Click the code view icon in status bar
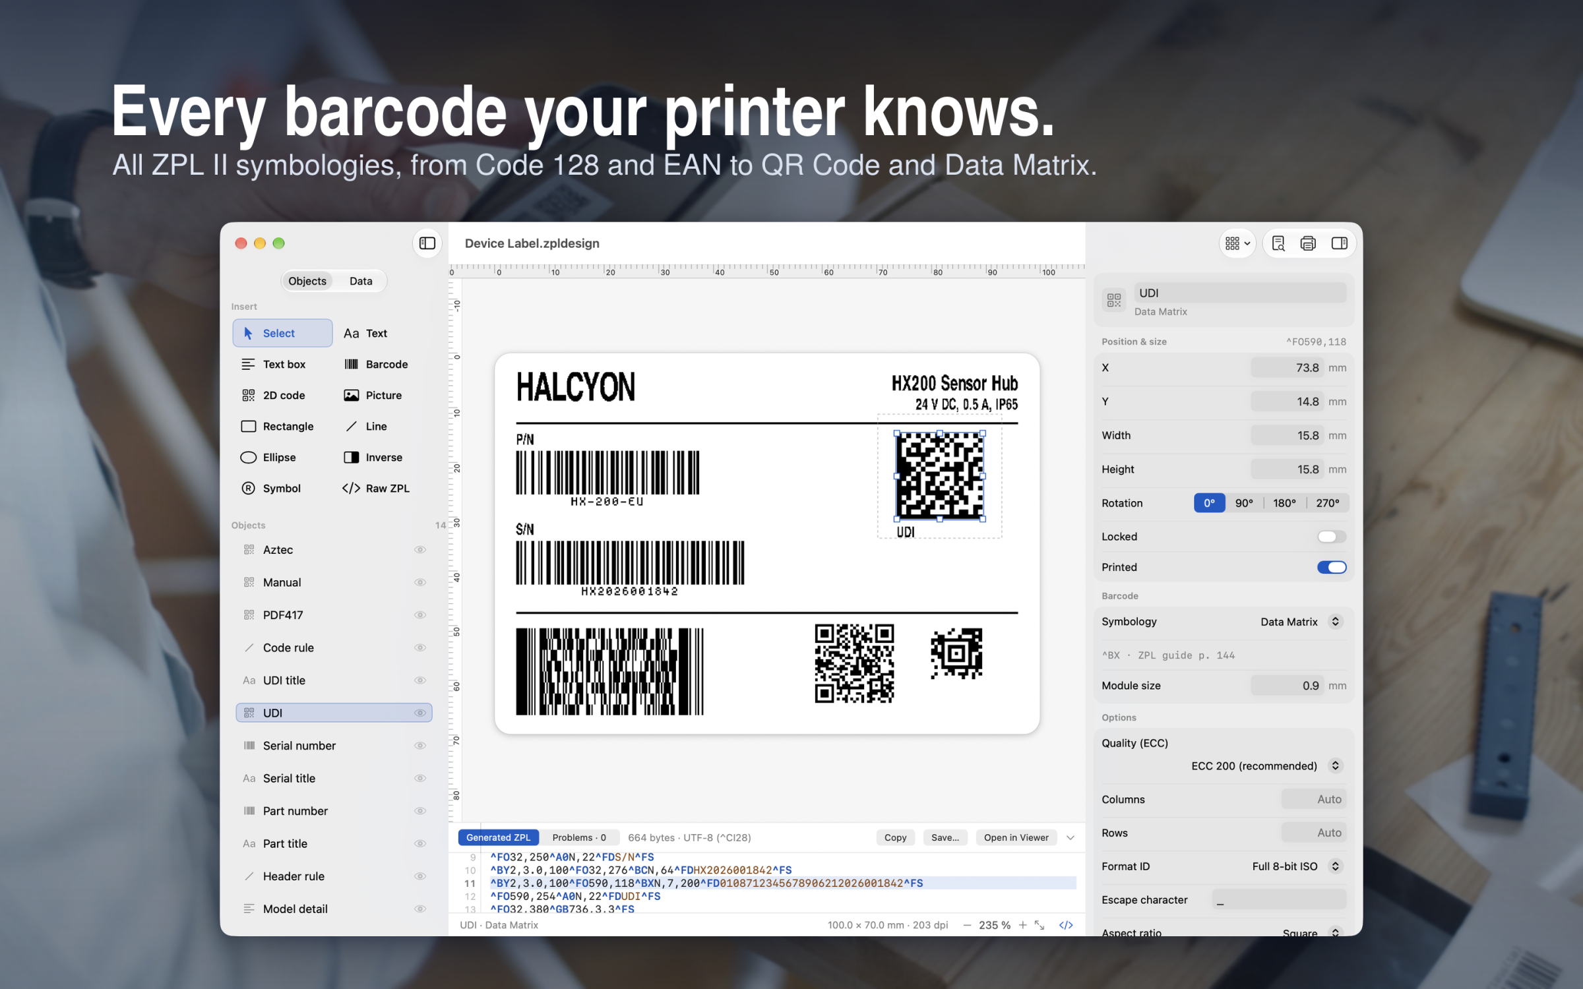Image resolution: width=1583 pixels, height=989 pixels. coord(1066,925)
